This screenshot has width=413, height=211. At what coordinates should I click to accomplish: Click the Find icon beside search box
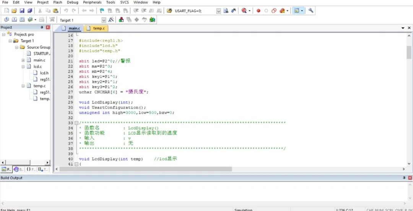226,11
